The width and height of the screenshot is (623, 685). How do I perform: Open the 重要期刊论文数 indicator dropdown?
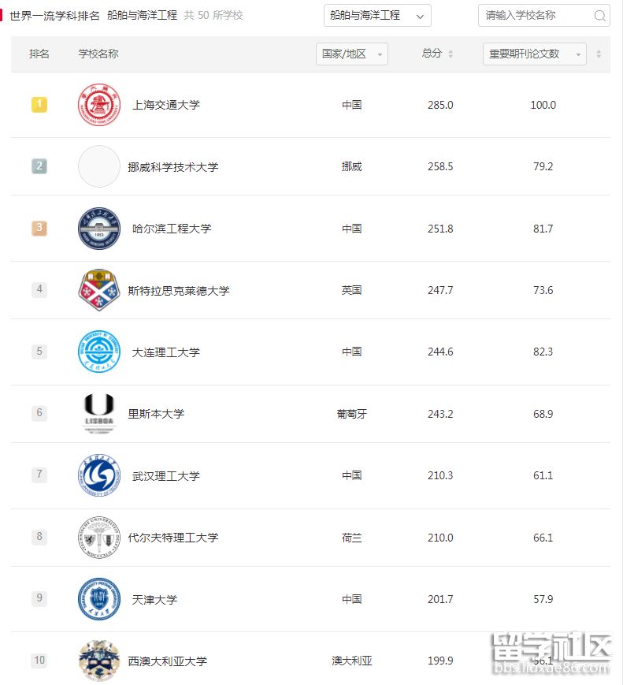[534, 54]
